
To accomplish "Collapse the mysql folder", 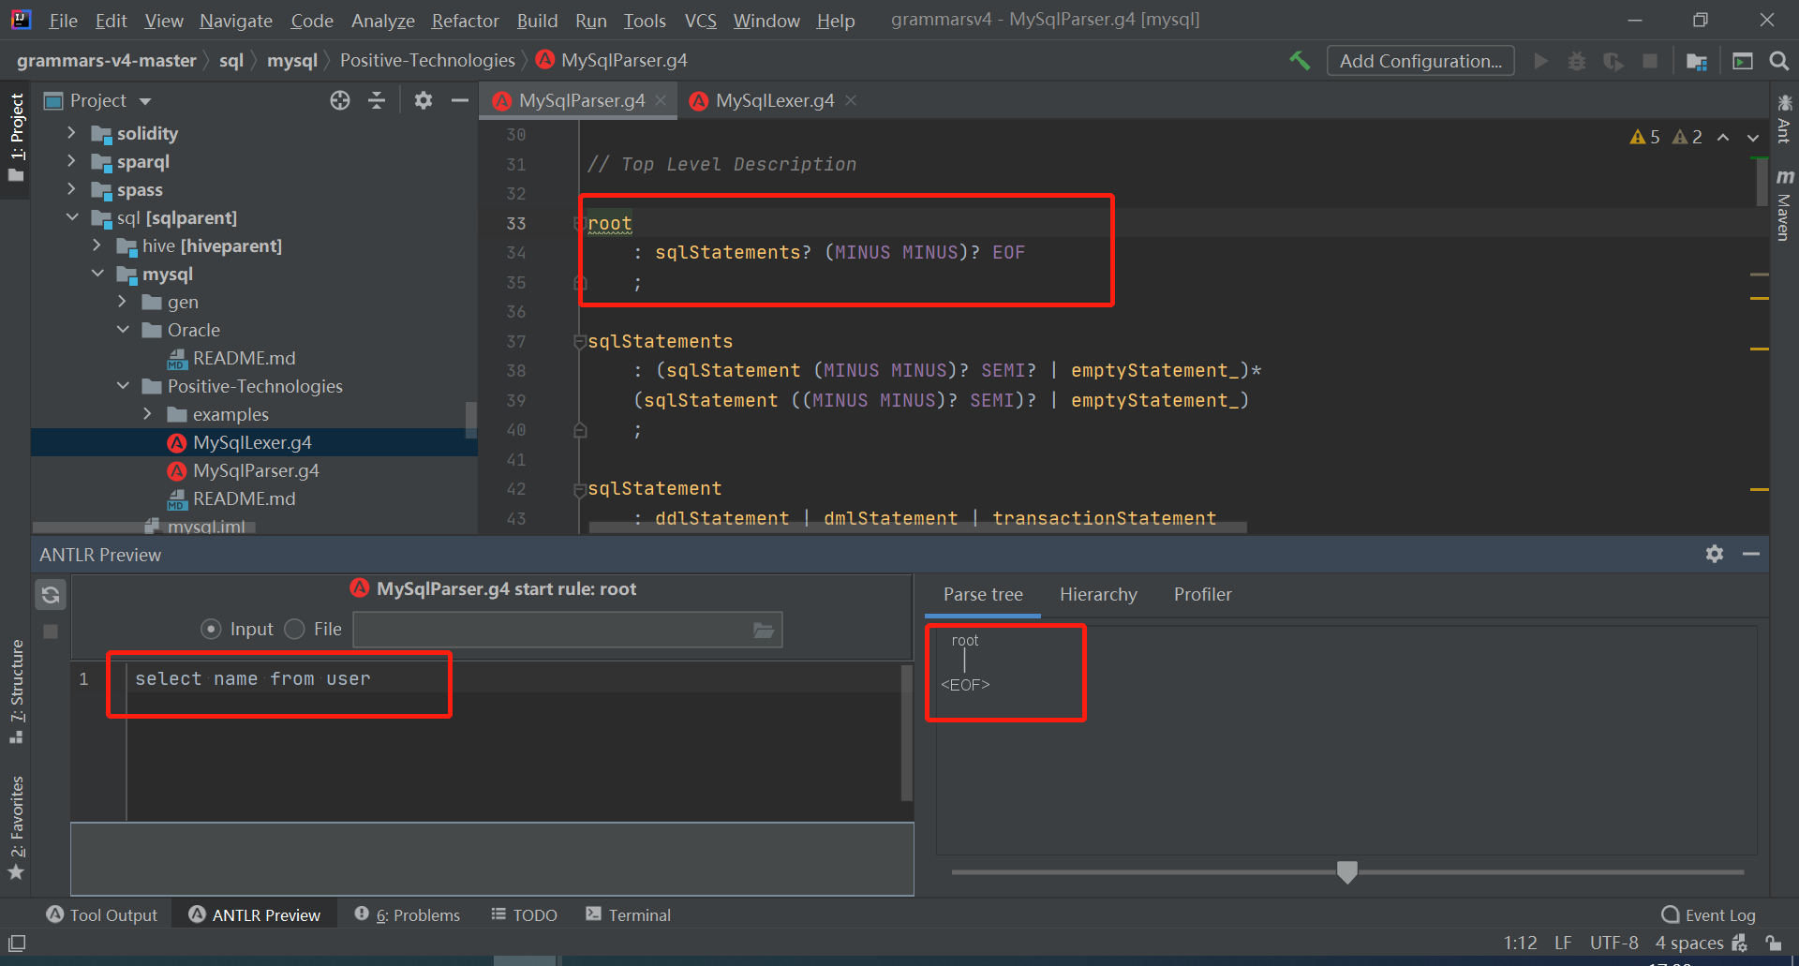I will (98, 274).
